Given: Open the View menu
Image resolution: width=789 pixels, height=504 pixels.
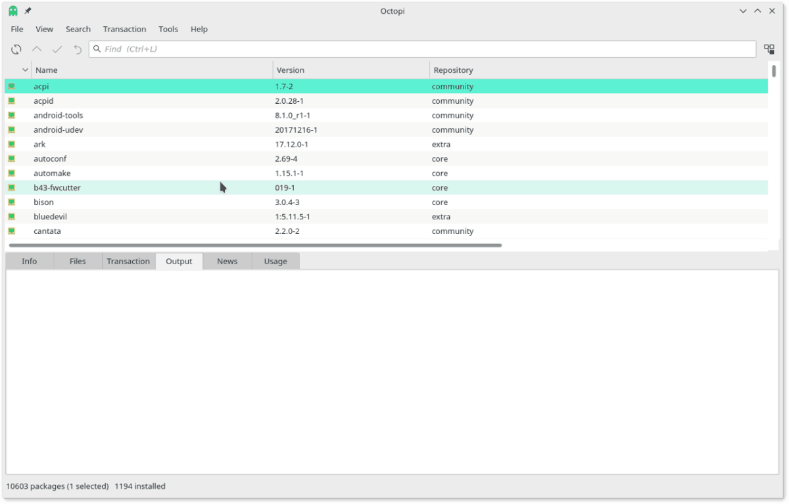Looking at the screenshot, I should click(x=45, y=30).
